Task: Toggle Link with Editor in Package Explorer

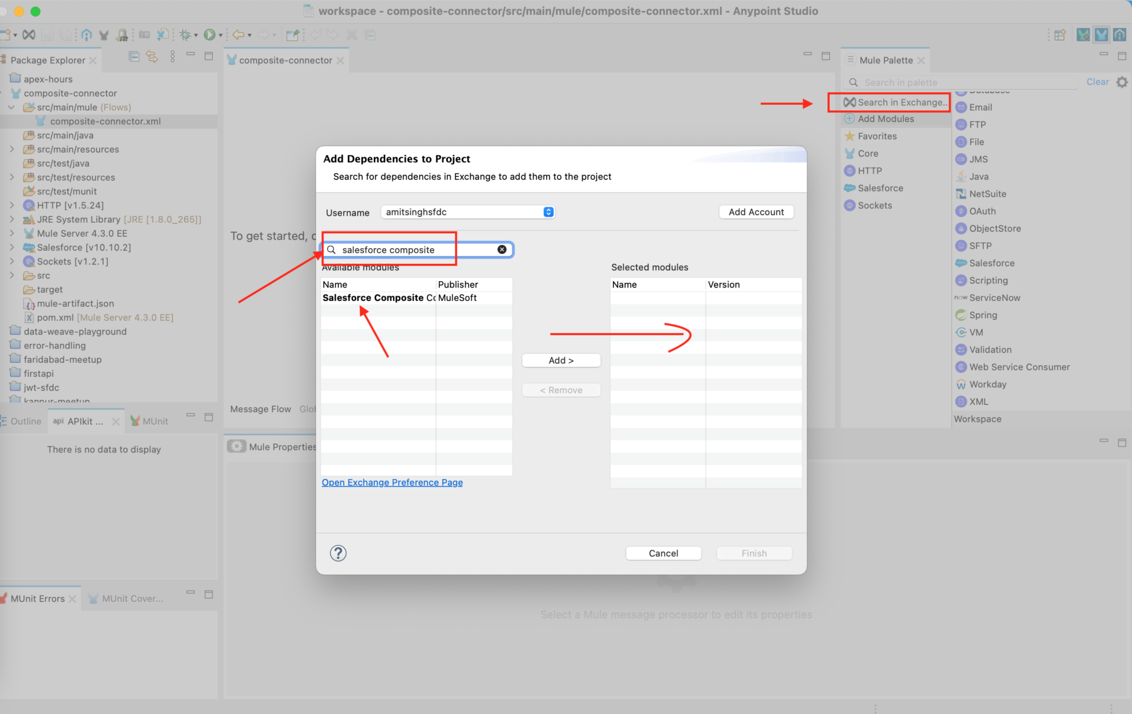Action: tap(152, 57)
